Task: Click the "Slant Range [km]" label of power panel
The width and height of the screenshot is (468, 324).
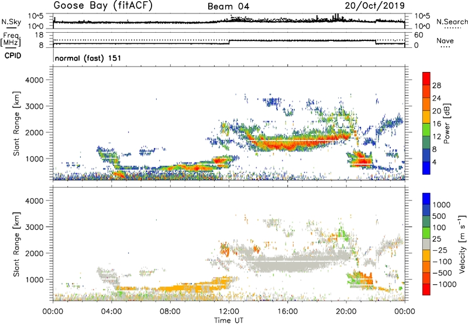Action: [x=16, y=123]
